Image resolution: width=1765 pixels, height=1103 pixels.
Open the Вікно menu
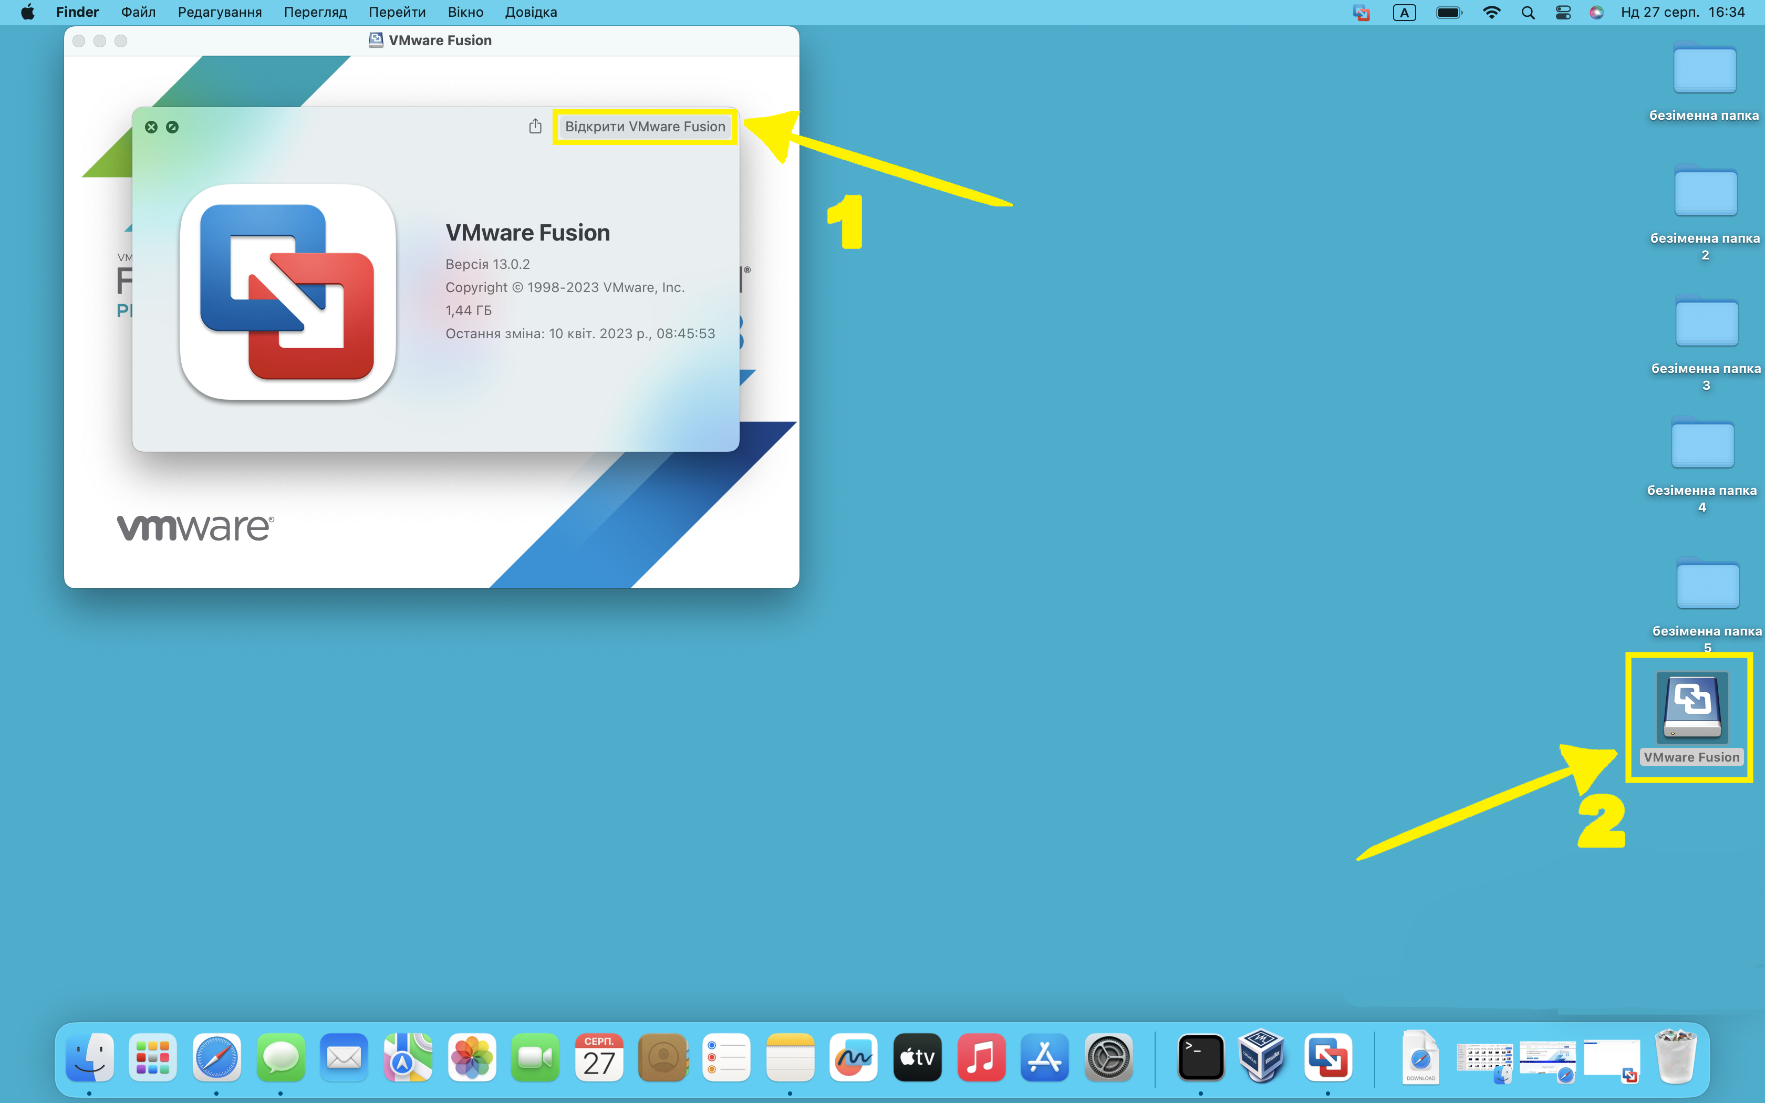click(465, 13)
